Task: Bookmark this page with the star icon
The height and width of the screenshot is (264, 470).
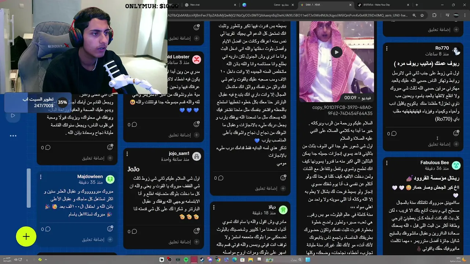Action: (x=422, y=15)
